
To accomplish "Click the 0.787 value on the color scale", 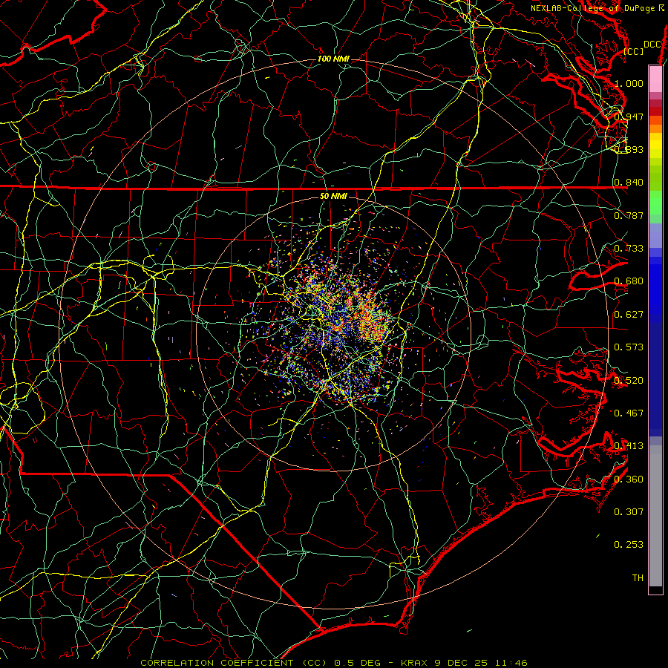I will (629, 215).
